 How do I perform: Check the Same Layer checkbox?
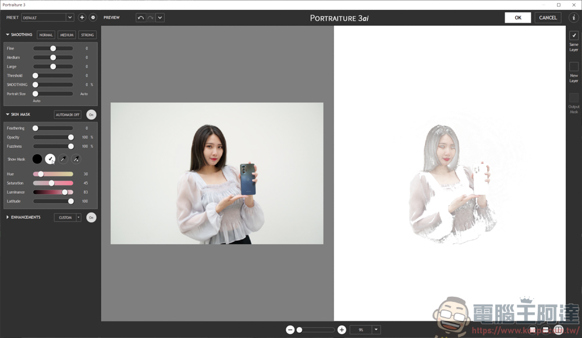574,35
